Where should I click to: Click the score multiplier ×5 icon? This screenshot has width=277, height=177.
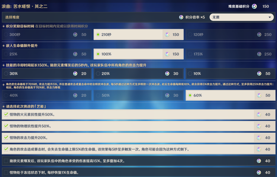[x=182, y=17]
